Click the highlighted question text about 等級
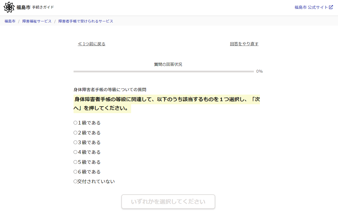Screen dimensions: 338x214 pyautogui.click(x=167, y=104)
